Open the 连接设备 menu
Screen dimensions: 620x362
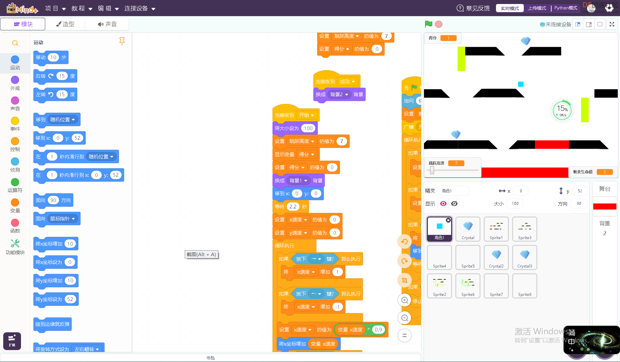coord(140,8)
